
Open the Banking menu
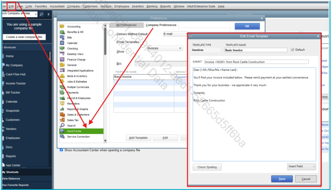pyautogui.click(x=152, y=6)
